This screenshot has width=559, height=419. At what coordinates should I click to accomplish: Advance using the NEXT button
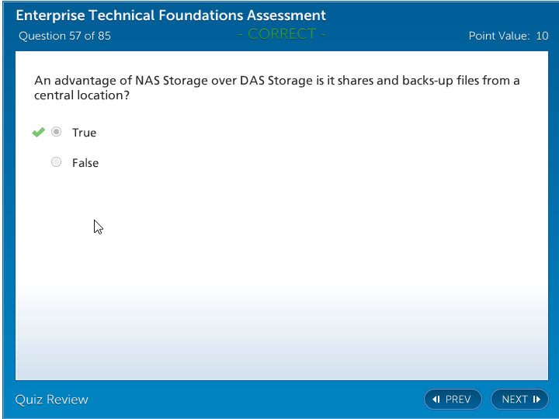click(519, 400)
